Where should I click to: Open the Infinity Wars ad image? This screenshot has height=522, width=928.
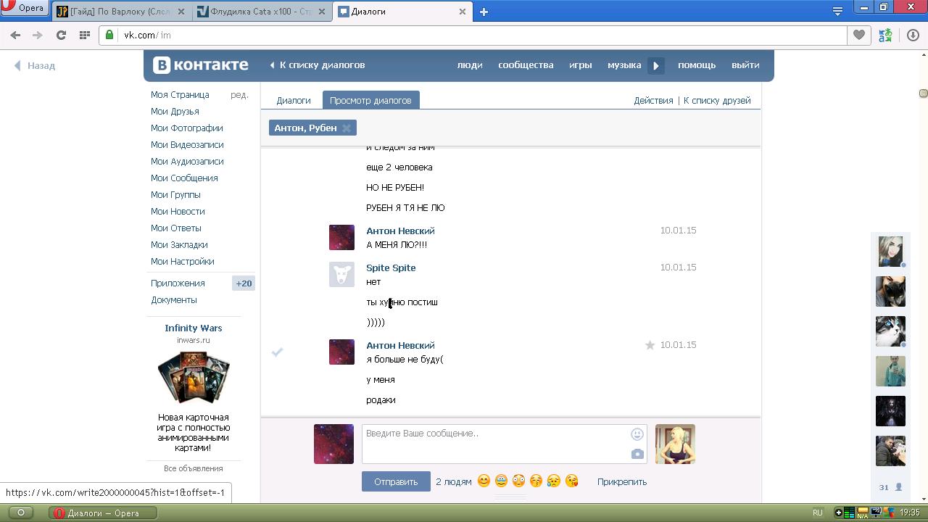[194, 377]
